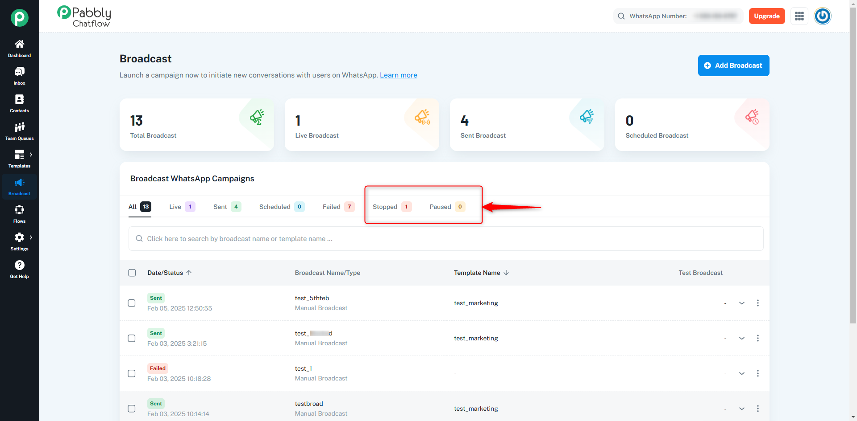This screenshot has height=421, width=857.
Task: Tick the test_1 failed row checkbox
Action: tap(132, 373)
